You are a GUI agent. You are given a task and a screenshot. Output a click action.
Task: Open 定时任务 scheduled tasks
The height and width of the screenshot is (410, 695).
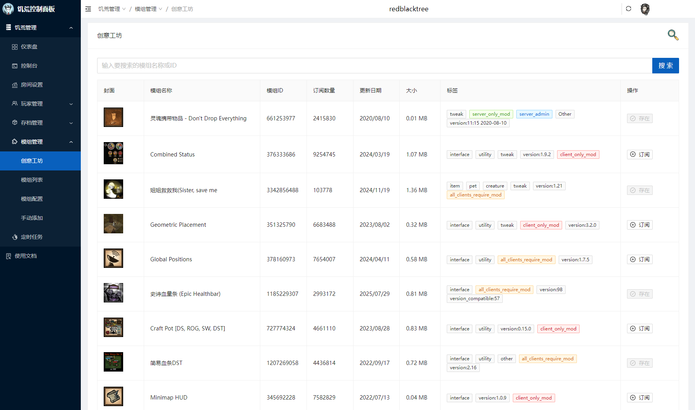point(31,237)
